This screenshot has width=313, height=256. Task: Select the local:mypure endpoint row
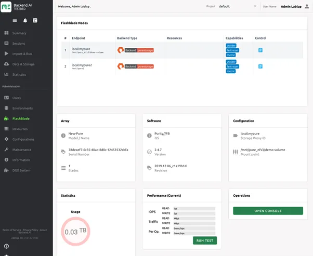(x=182, y=50)
